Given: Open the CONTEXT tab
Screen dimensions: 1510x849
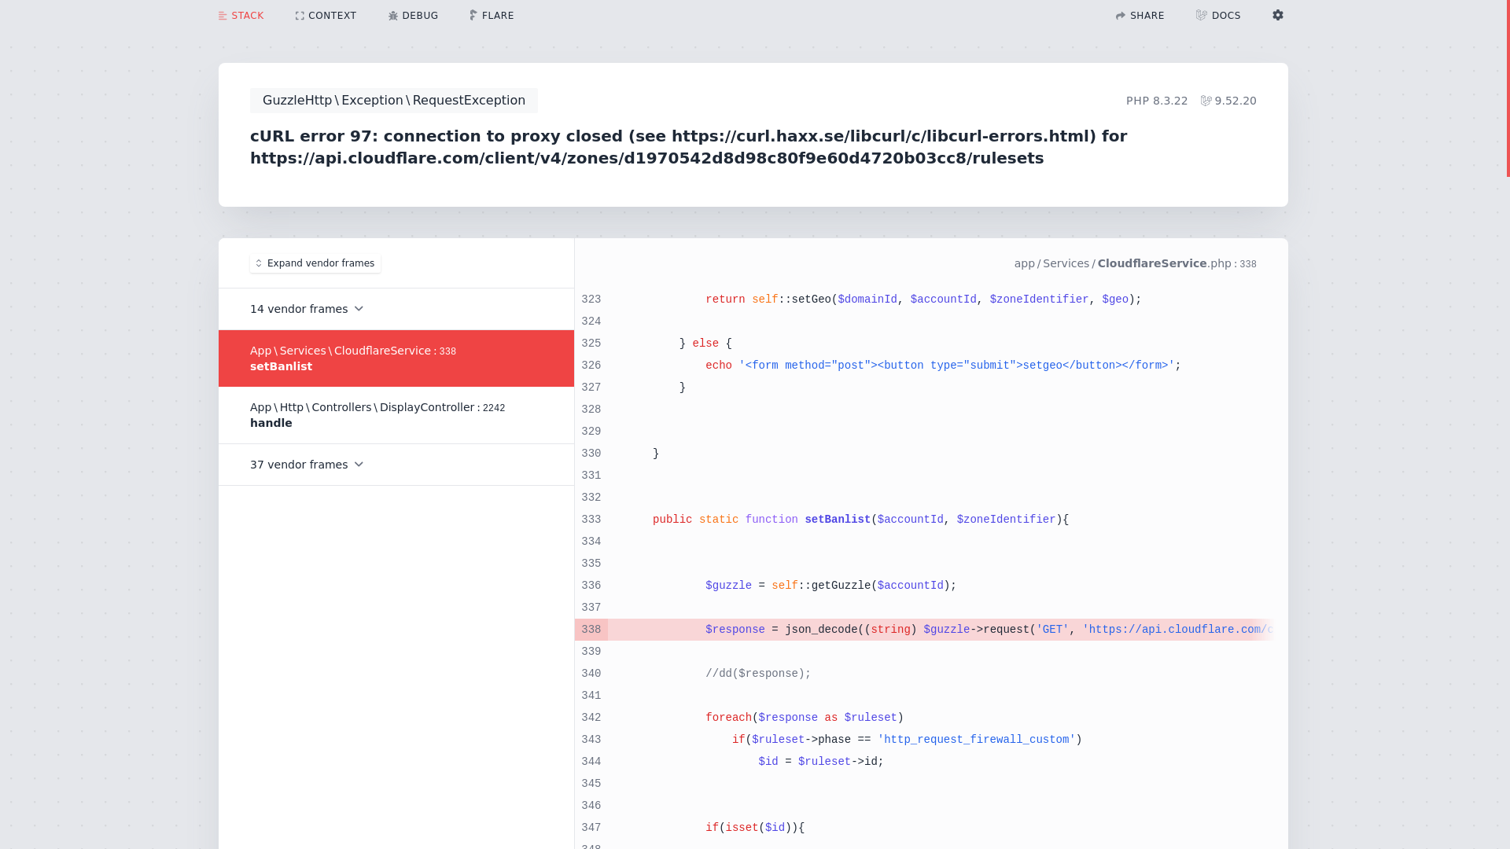Looking at the screenshot, I should click(x=326, y=16).
